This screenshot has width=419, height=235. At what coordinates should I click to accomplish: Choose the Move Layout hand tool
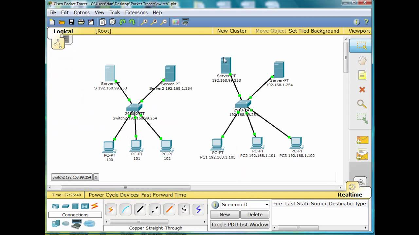362,60
